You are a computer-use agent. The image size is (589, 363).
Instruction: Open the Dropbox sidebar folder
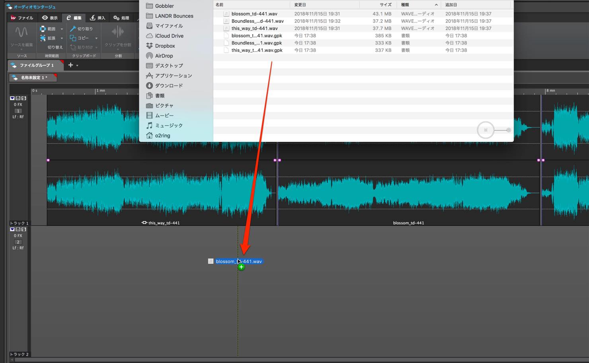[165, 46]
